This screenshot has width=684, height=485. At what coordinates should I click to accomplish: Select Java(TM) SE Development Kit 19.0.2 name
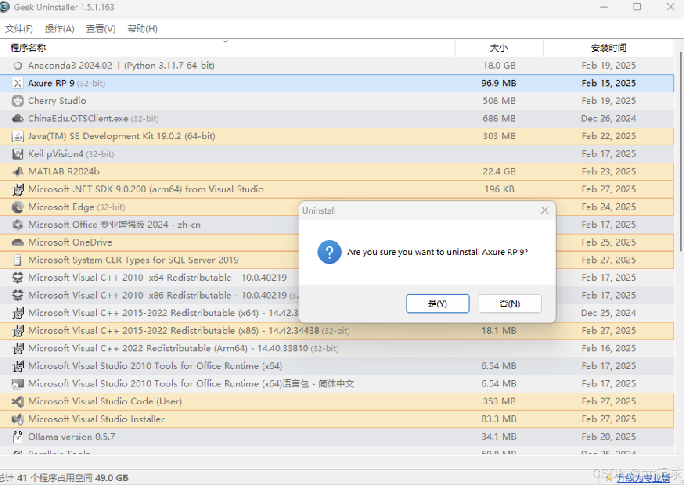click(122, 136)
